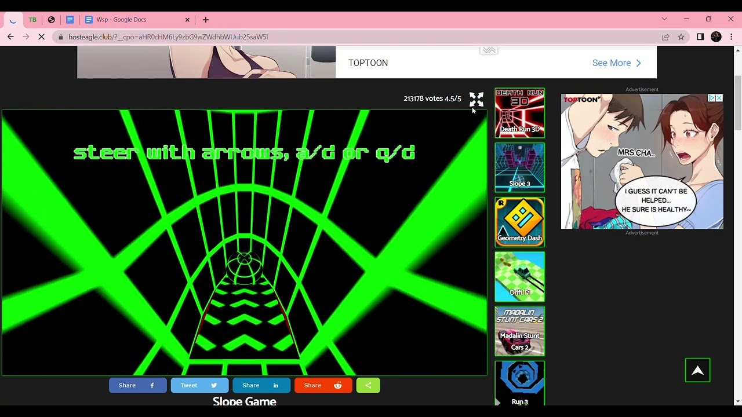Screen dimensions: 742x417
Task: Tweet the game on Twitter
Action: (x=199, y=385)
